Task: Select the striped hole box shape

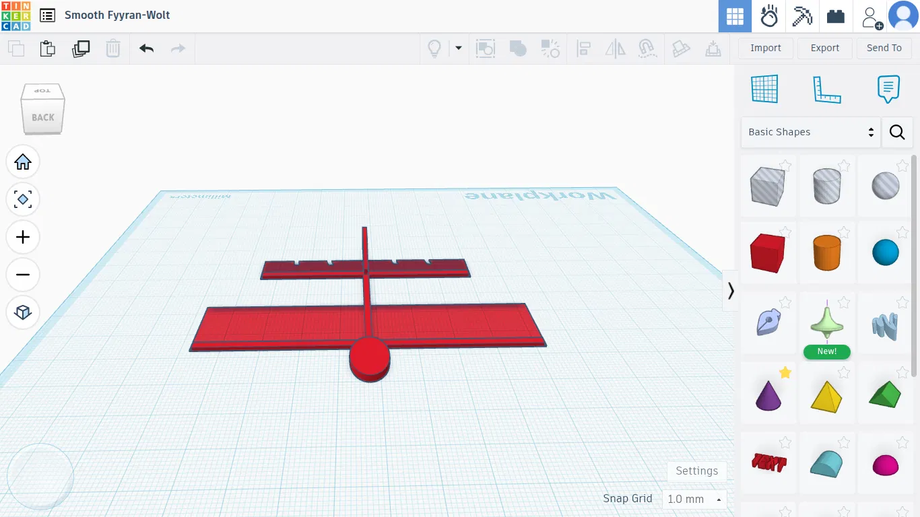Action: (x=768, y=186)
